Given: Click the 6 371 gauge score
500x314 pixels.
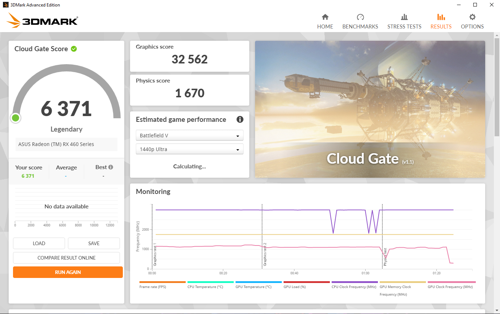Looking at the screenshot, I should coord(66,109).
